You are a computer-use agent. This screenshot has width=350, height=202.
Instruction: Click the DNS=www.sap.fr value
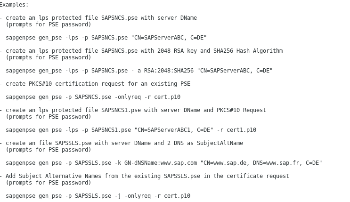coord(276,163)
